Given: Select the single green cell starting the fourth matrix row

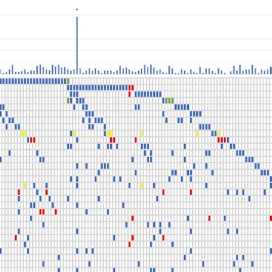Looking at the screenshot, I should (x=68, y=100).
